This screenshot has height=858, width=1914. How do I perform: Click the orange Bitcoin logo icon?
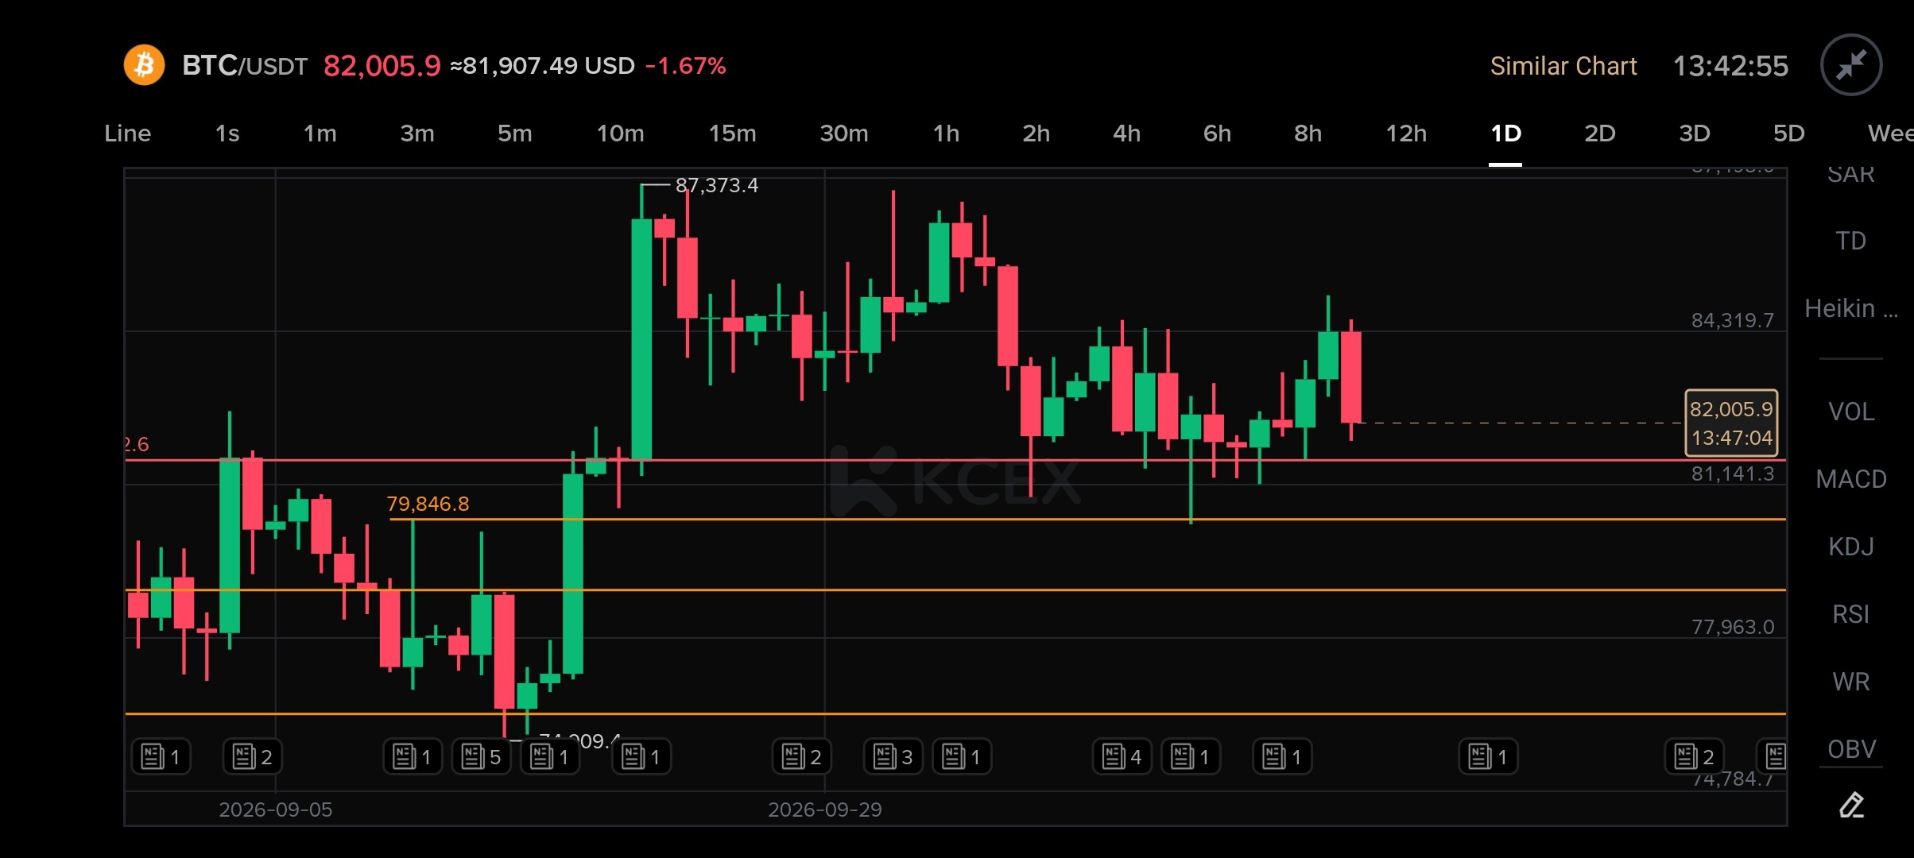point(144,65)
